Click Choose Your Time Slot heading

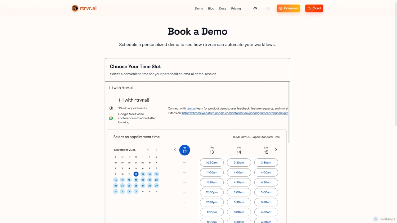click(x=135, y=67)
